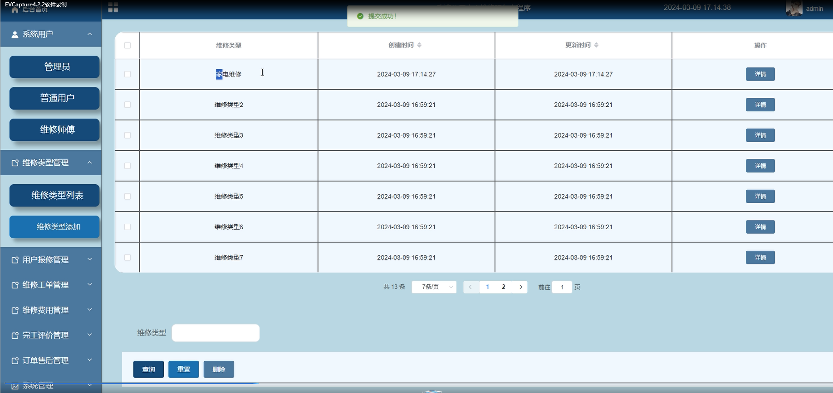Open the 维修类型添加 menu item
This screenshot has width=833, height=393.
coord(54,227)
